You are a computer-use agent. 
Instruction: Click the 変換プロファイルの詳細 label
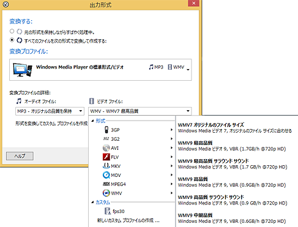pyautogui.click(x=30, y=93)
